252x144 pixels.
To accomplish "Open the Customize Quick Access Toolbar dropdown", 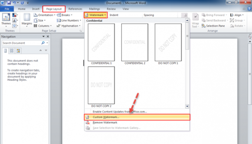I will click(28, 3).
